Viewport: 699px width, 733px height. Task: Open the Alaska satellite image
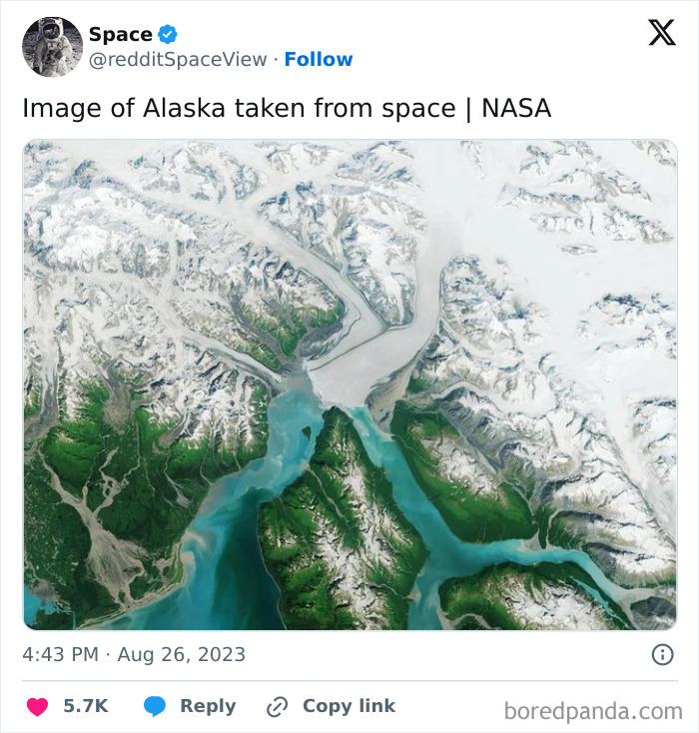point(349,384)
